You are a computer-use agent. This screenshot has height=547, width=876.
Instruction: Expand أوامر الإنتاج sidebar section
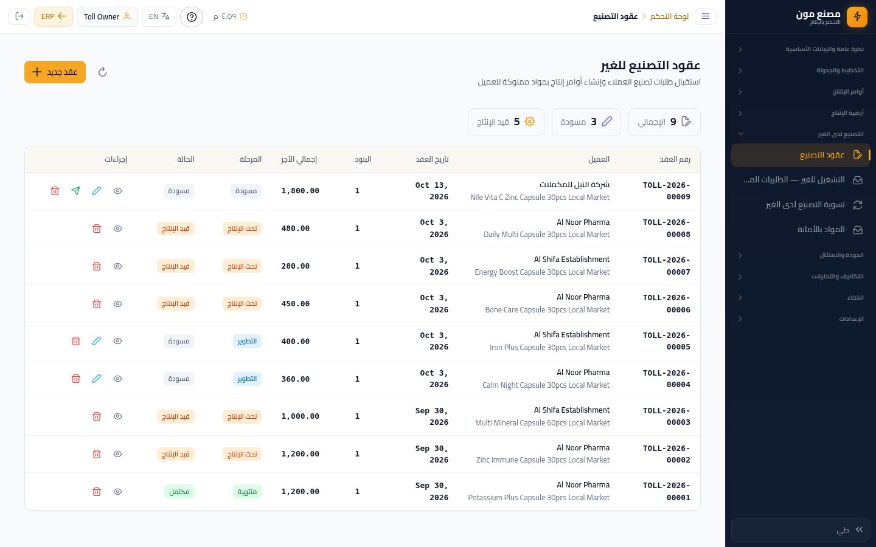(801, 92)
